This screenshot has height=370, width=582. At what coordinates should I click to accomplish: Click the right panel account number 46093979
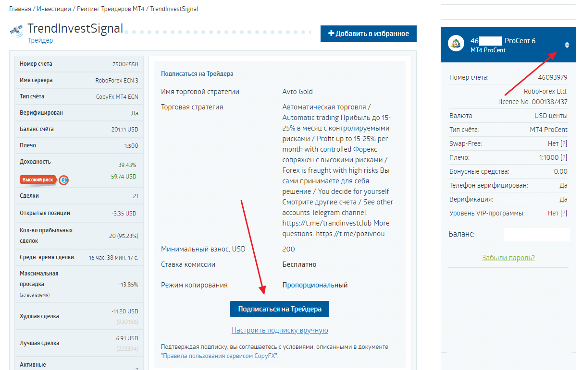click(553, 77)
